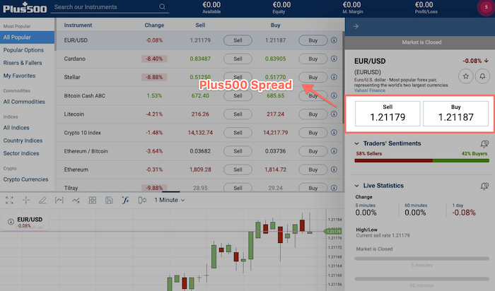Set price alert bell for EUR/USD
This screenshot has height=291, width=495.
click(x=482, y=76)
